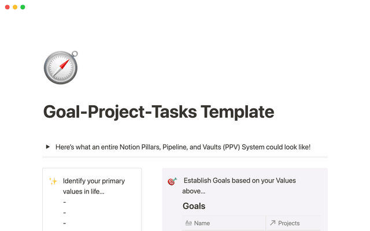Minimize the window with the yellow button
This screenshot has width=370, height=231.
pos(14,7)
